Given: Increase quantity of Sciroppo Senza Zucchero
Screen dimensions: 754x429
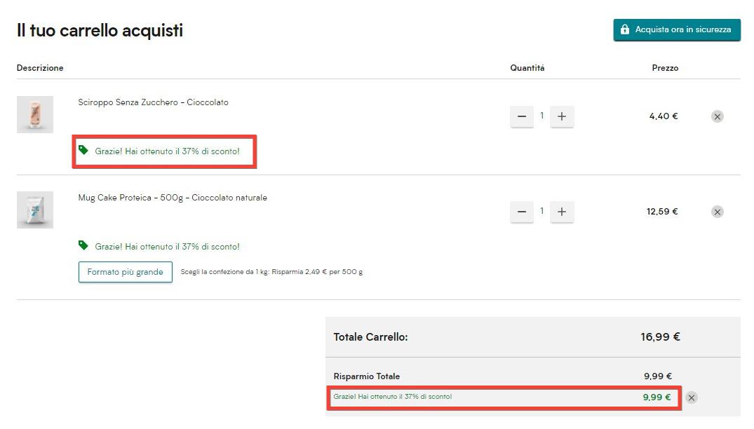Looking at the screenshot, I should (561, 117).
